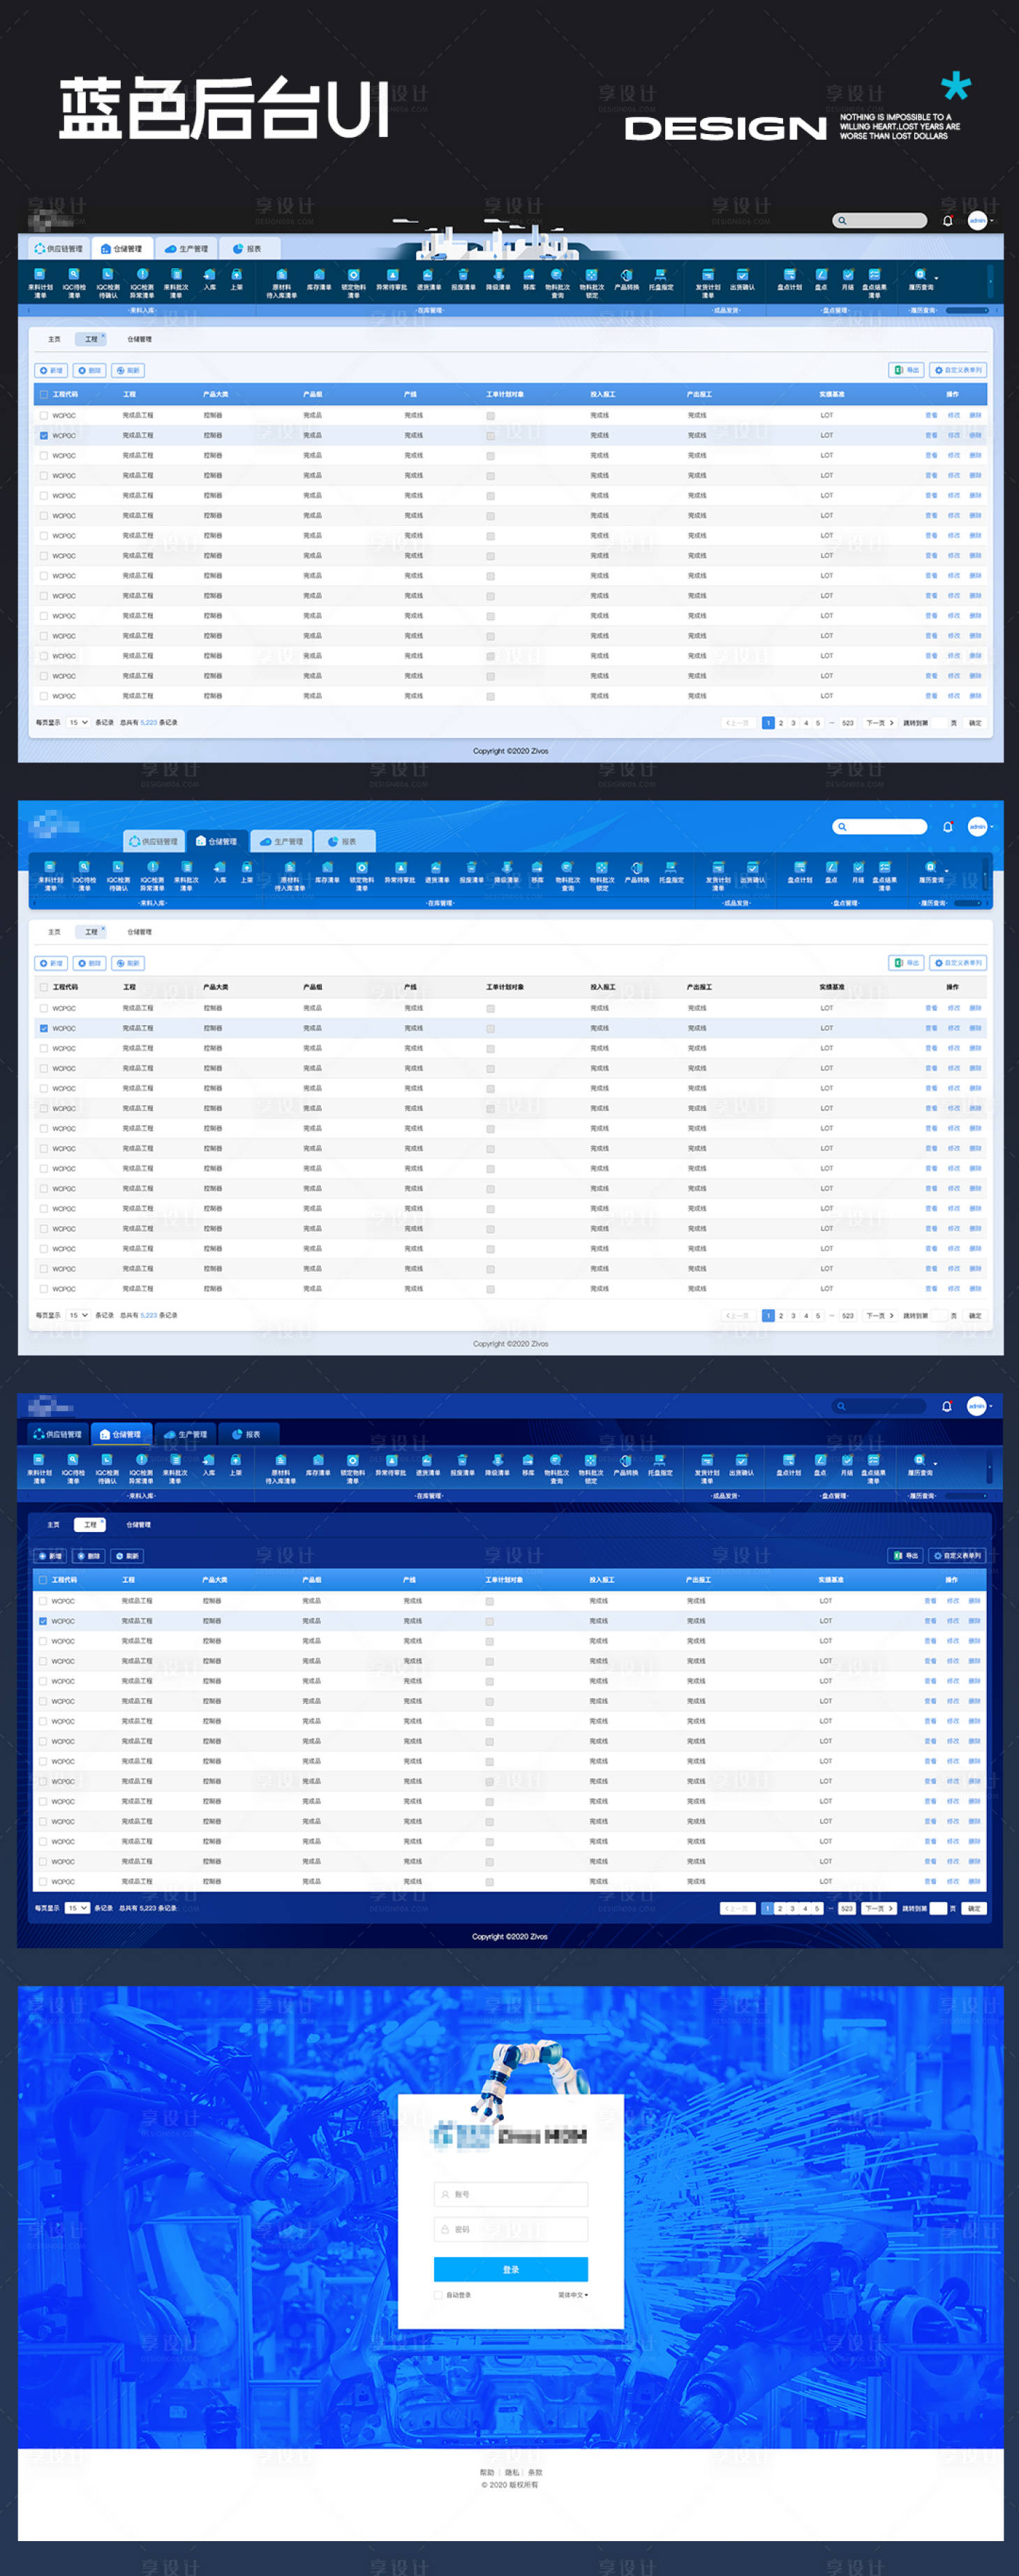The width and height of the screenshot is (1019, 2576).
Task: Toggle select-all header checkbox in middle dashboard
Action: click(44, 987)
